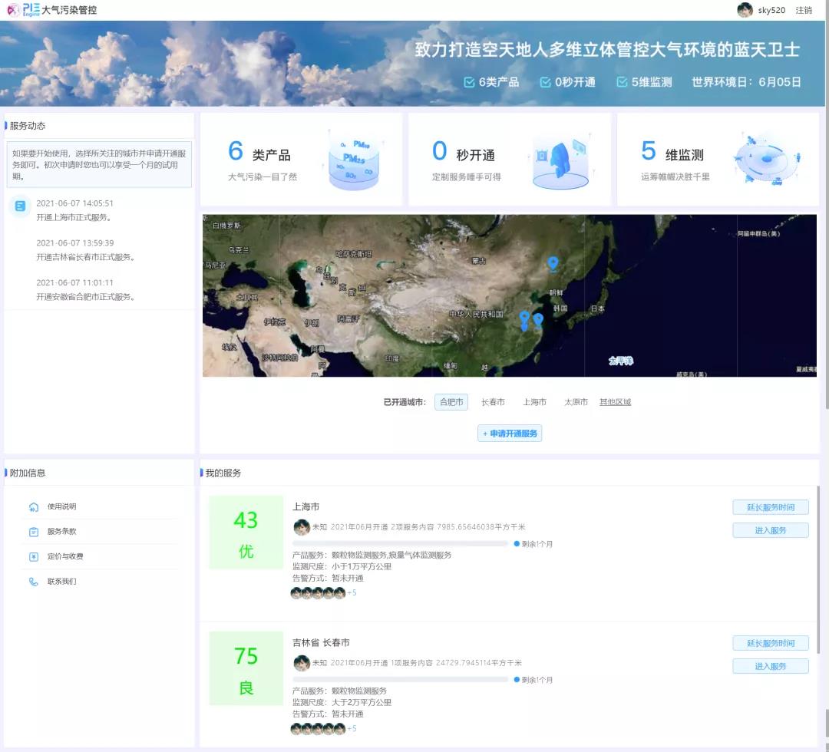Switch to 长春市 city option
The image size is (829, 752).
tap(493, 401)
